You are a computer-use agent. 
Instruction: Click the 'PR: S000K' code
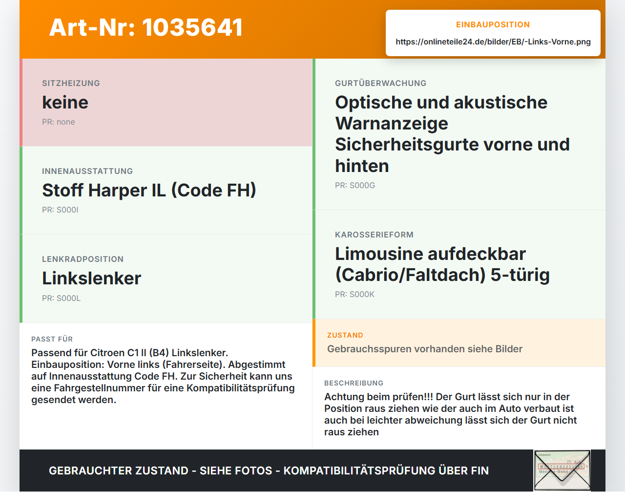(354, 294)
